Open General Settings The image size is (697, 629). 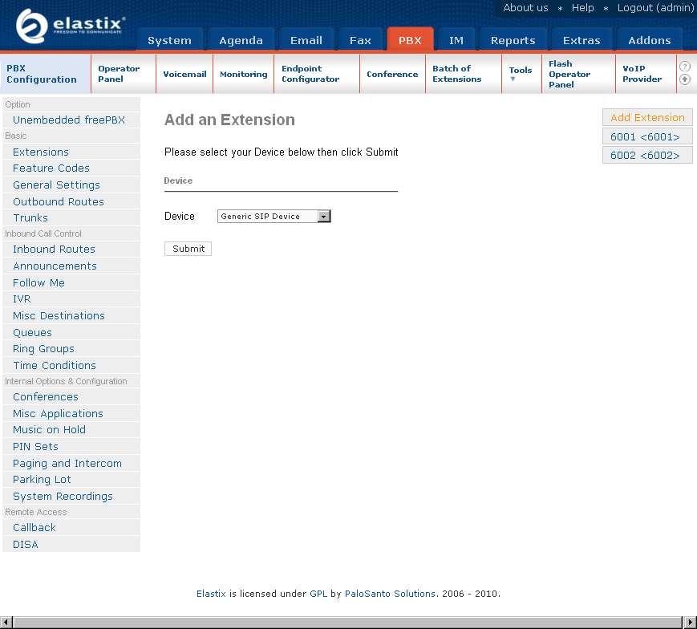point(71,185)
